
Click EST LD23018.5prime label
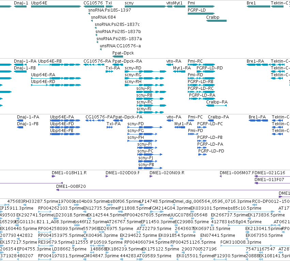coord(71,215)
